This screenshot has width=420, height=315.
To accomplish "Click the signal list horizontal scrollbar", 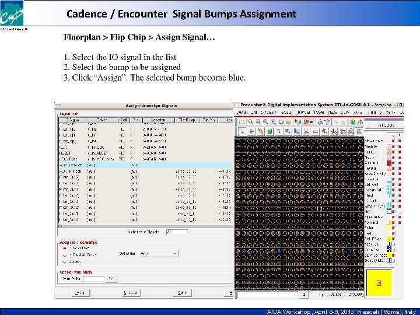I will point(145,226).
